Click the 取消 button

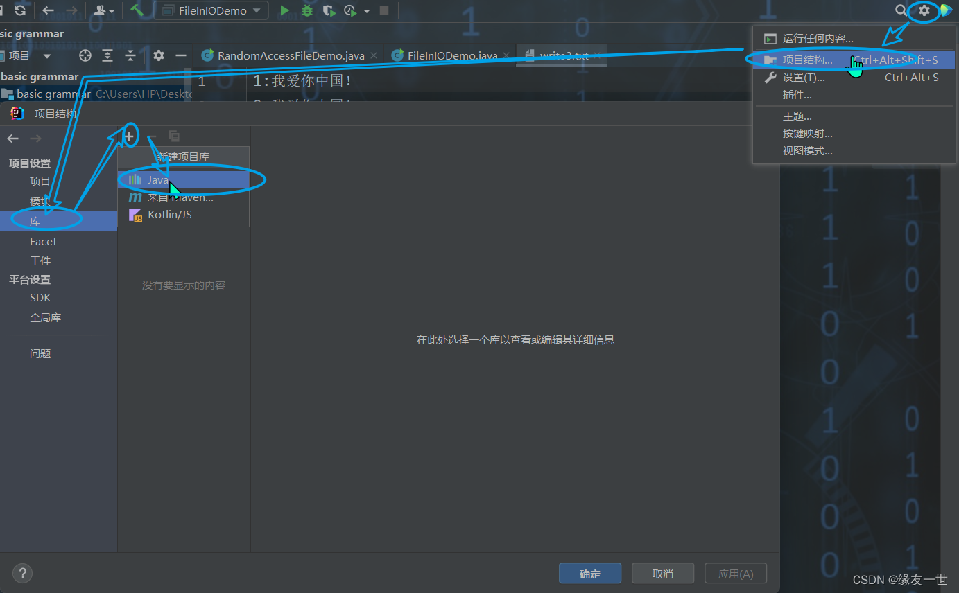pos(663,574)
